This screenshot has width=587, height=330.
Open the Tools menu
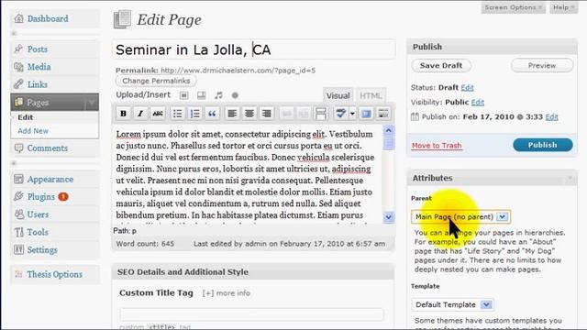click(x=38, y=232)
